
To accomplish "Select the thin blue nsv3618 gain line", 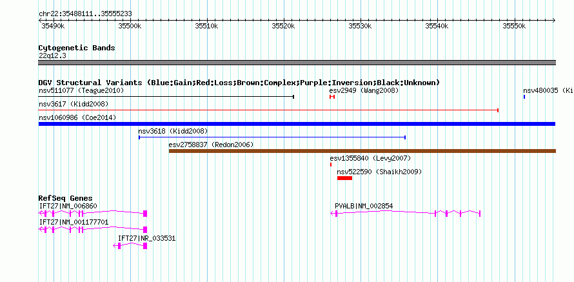I will coord(272,137).
